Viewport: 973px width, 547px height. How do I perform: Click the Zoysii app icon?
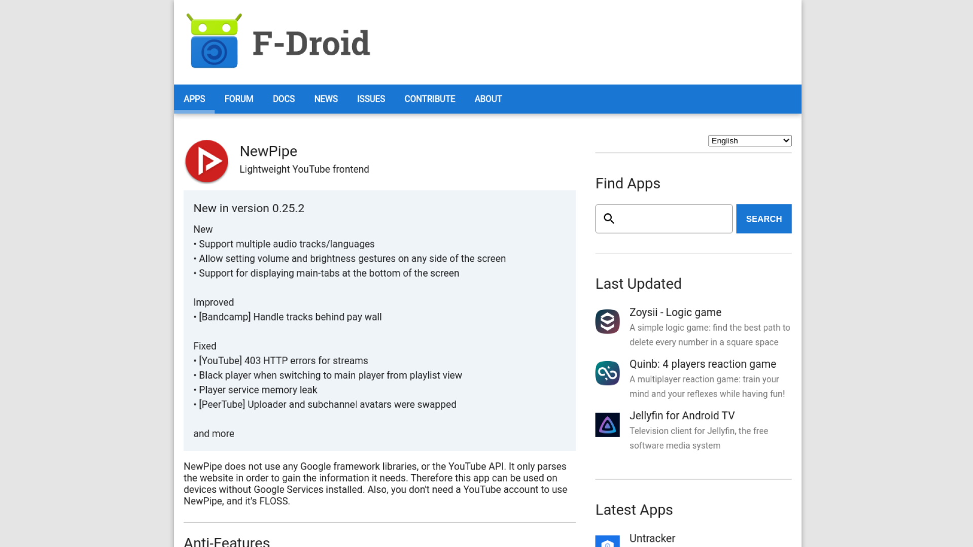[607, 322]
